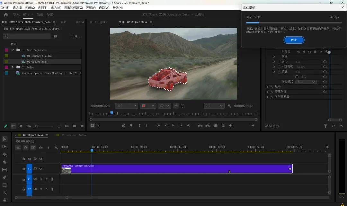Click the Lift button in Program Monitor
This screenshot has width=347, height=206.
(x=200, y=125)
